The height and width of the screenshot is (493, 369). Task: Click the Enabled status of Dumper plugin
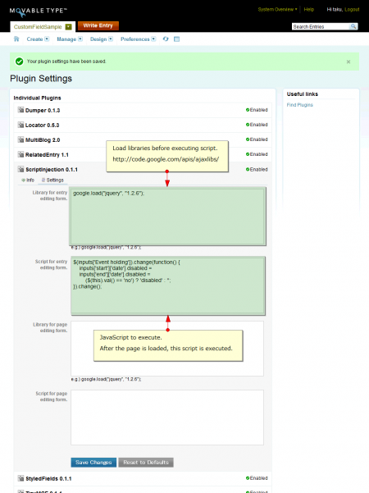[257, 110]
